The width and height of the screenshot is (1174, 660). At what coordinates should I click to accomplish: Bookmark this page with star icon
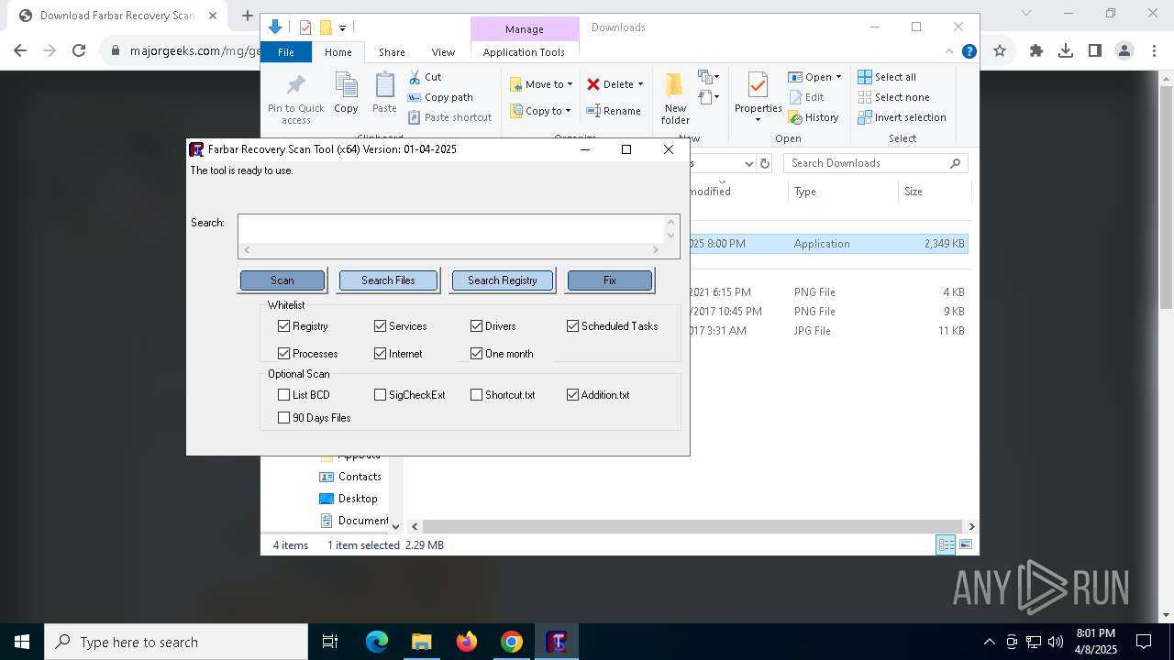coord(1000,51)
